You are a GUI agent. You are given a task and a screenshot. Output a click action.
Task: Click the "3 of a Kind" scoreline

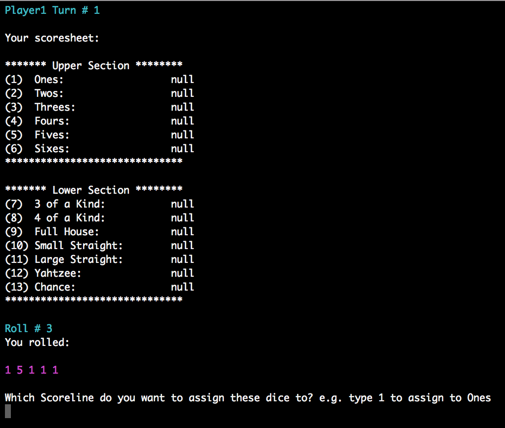coord(70,204)
